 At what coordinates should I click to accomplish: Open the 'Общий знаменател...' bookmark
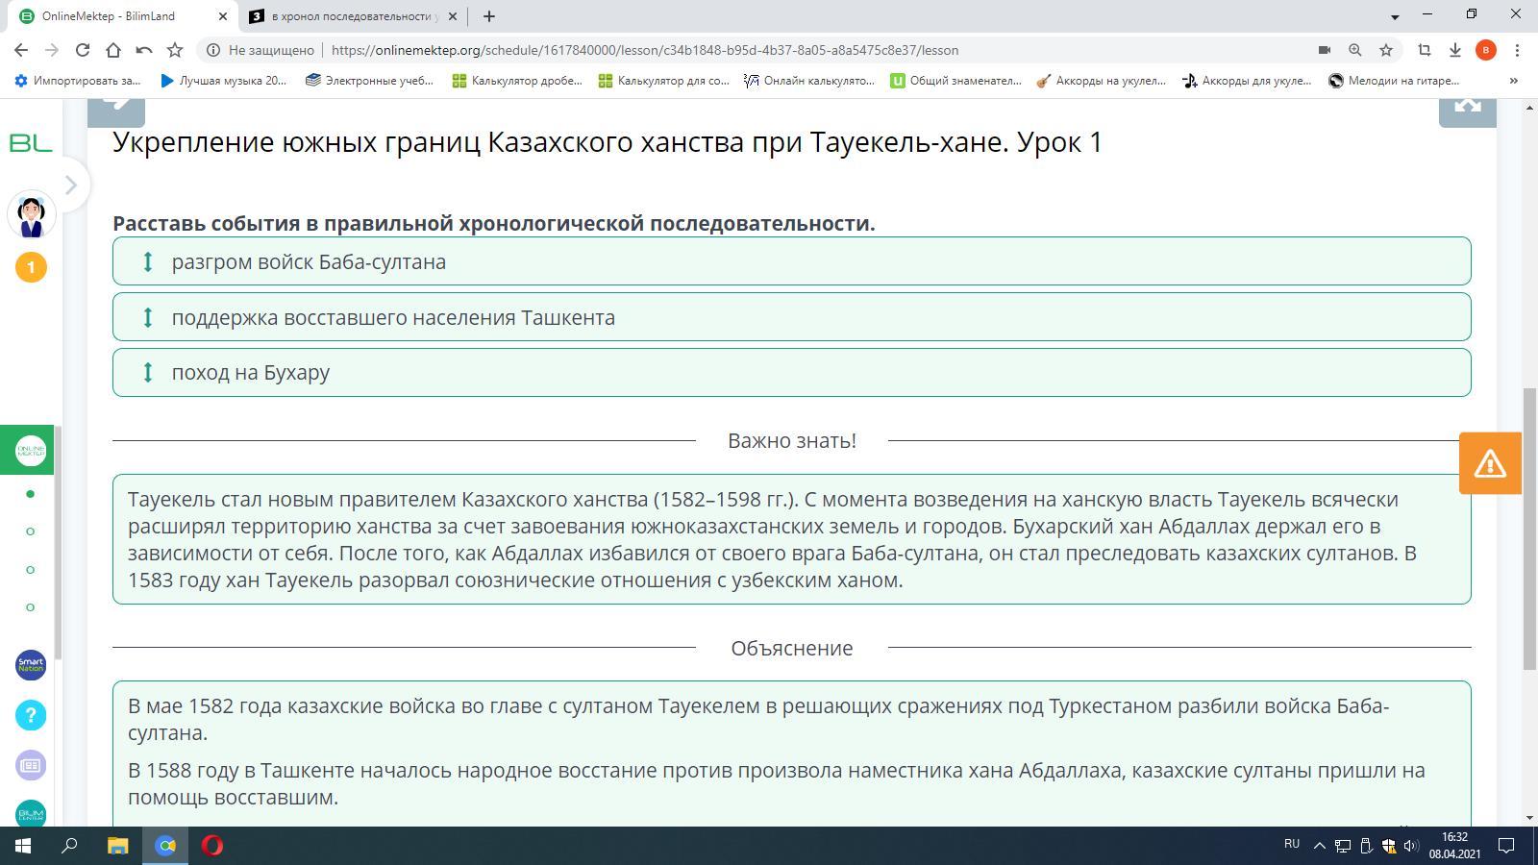coord(955,81)
